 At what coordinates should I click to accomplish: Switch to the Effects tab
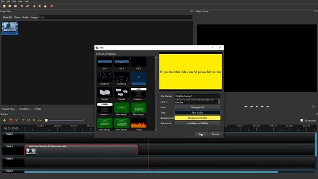tap(37, 109)
